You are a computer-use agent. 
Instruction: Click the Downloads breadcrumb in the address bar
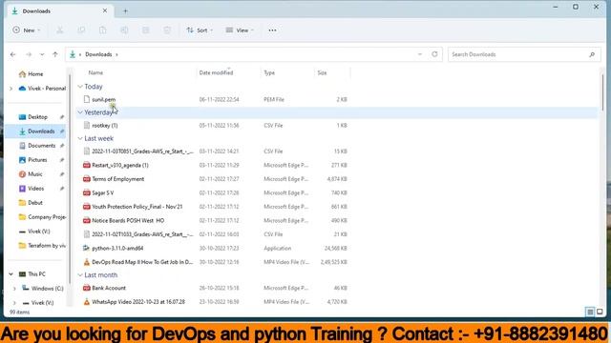[98, 54]
